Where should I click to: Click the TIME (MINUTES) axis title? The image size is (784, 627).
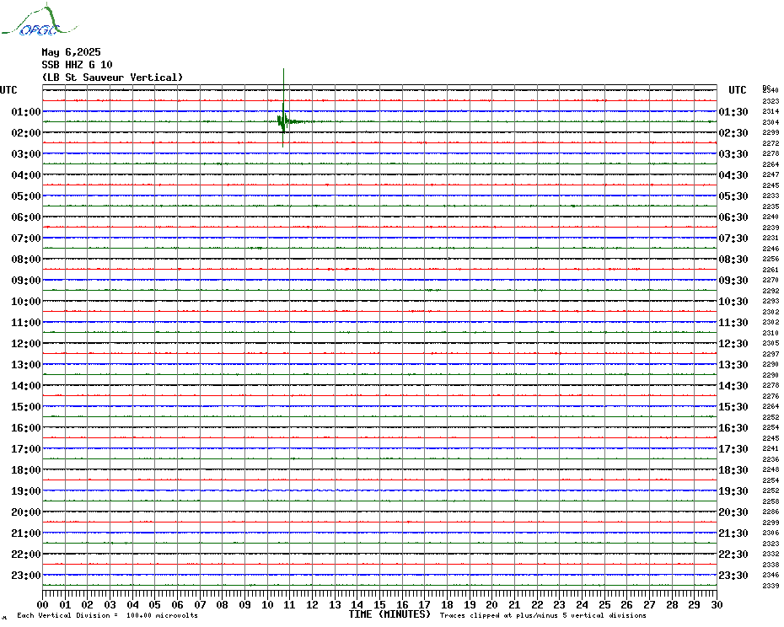(x=389, y=614)
